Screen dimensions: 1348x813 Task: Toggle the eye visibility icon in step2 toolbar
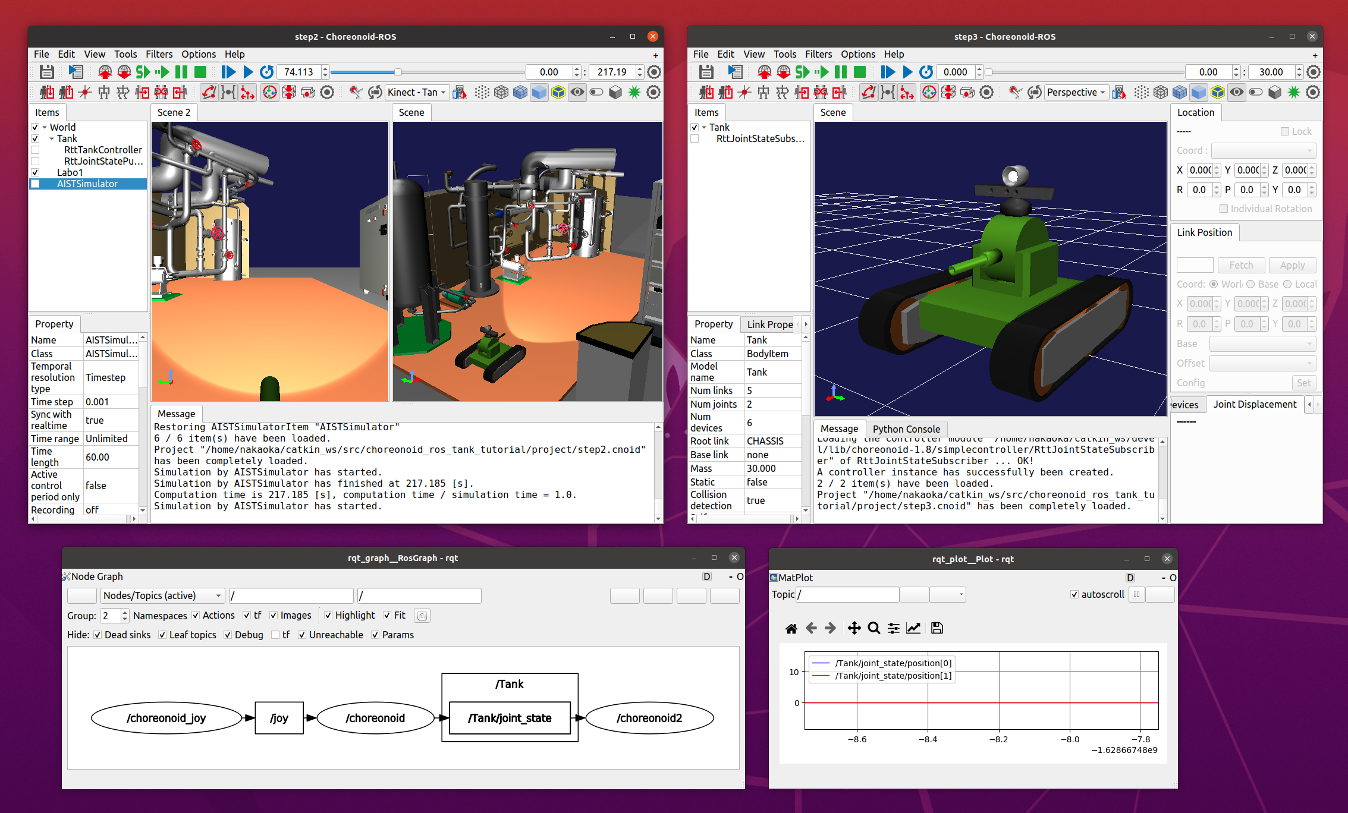coord(577,92)
